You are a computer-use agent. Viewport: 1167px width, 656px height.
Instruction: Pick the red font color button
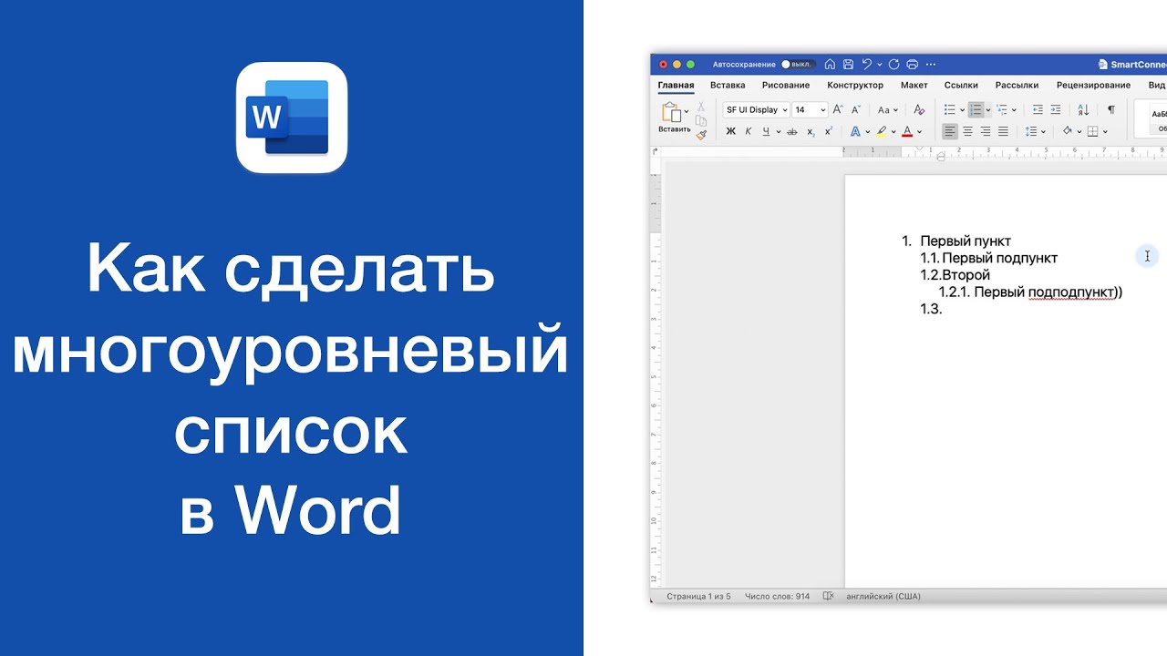point(907,131)
